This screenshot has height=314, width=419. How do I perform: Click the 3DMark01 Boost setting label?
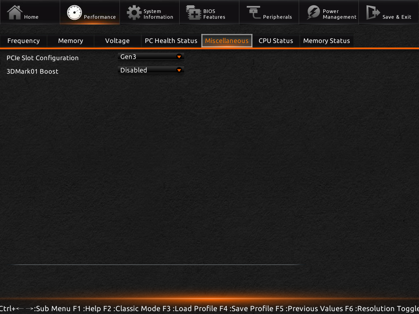coord(32,72)
